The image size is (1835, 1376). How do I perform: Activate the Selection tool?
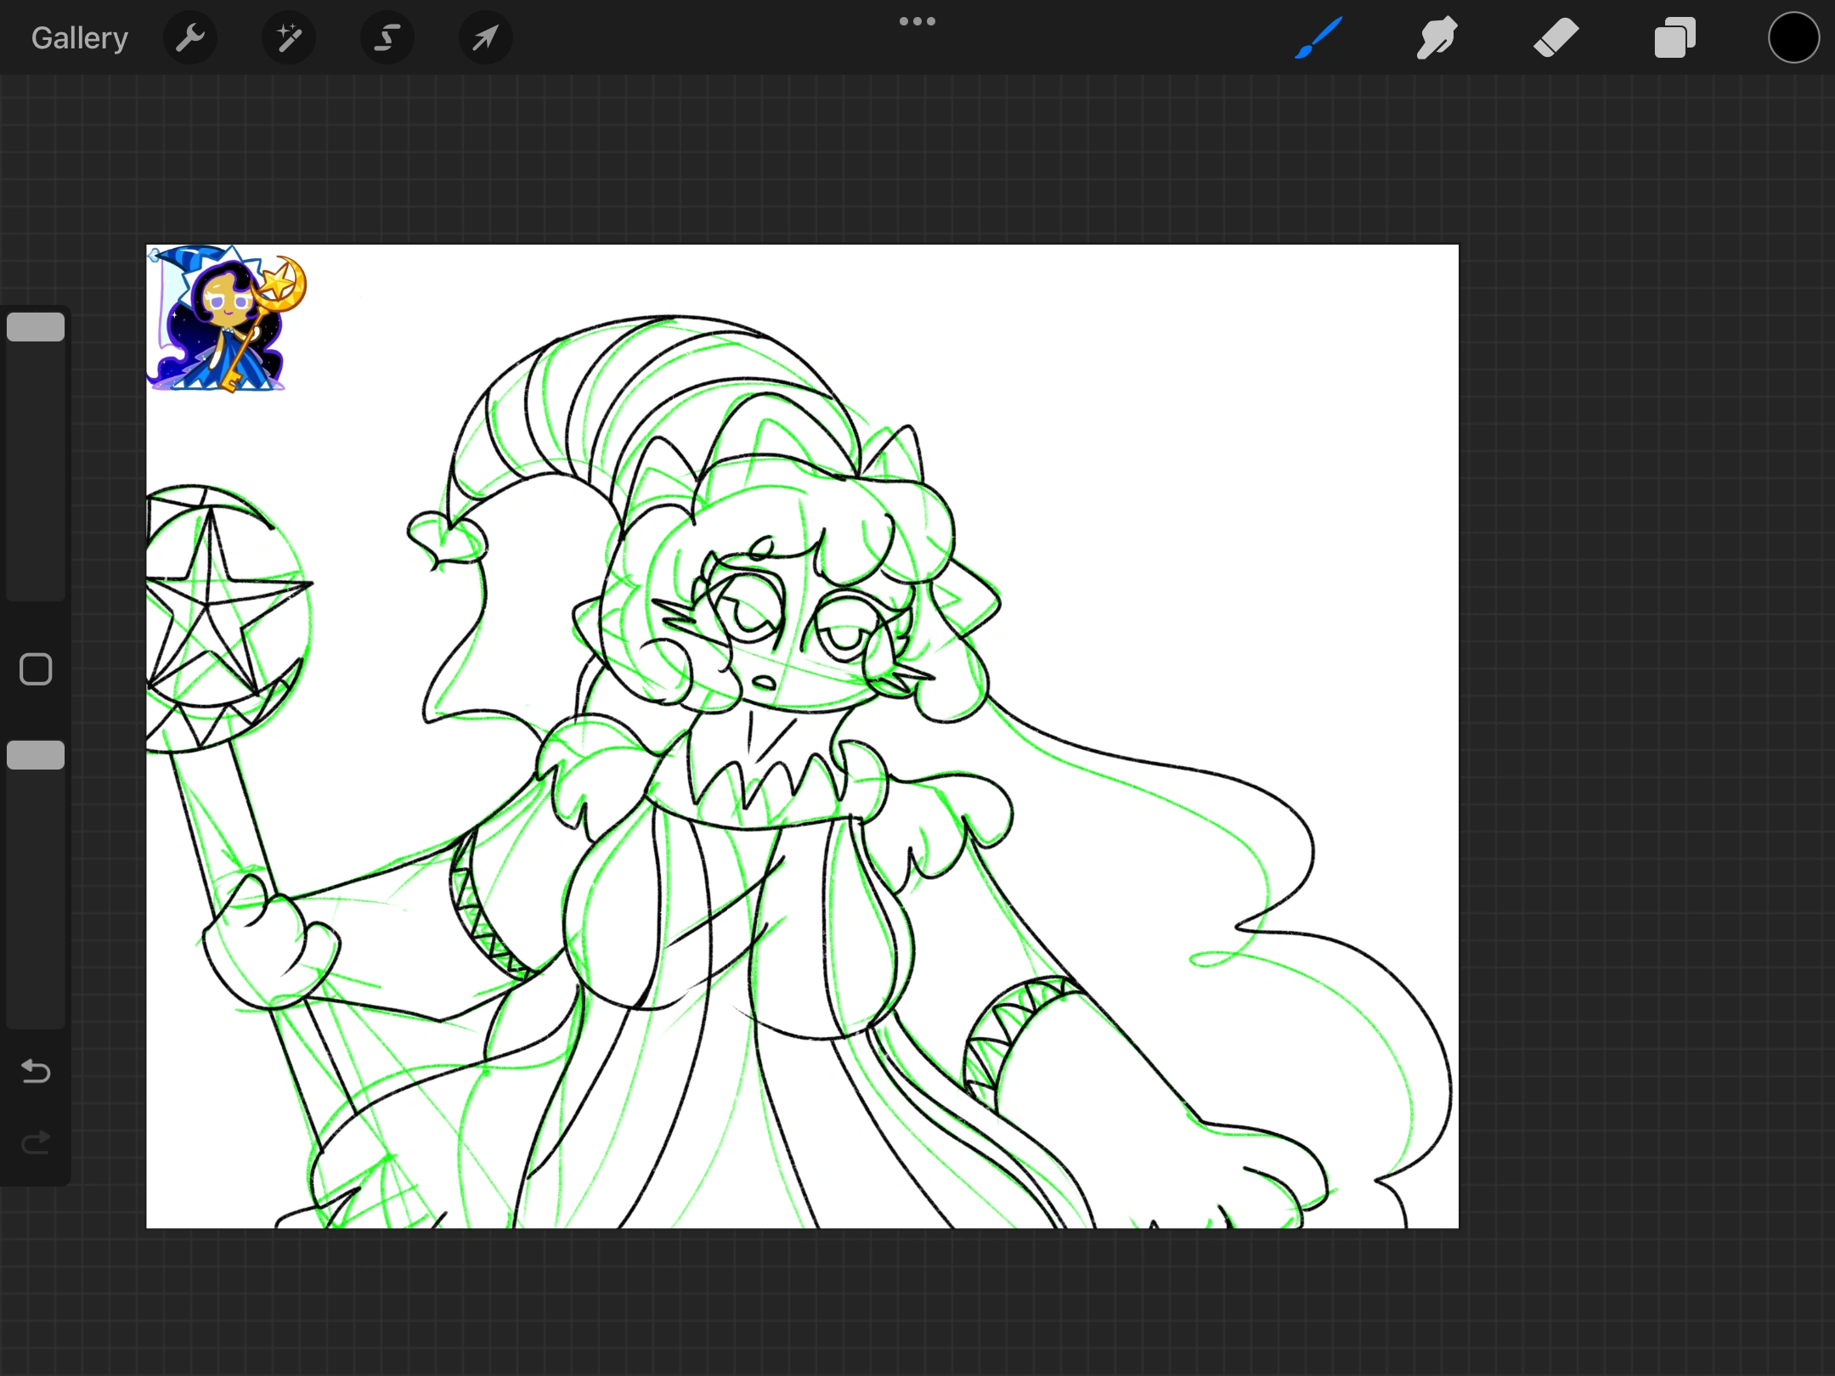[387, 37]
